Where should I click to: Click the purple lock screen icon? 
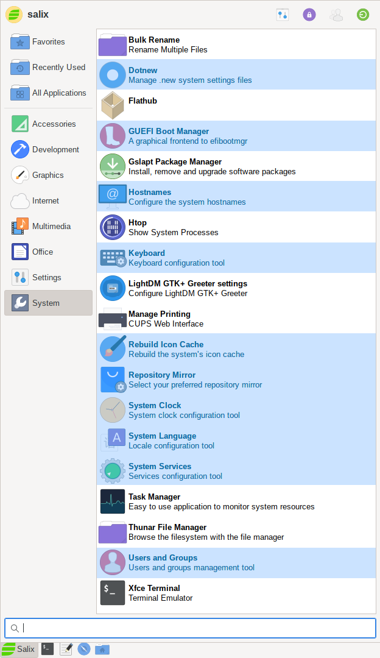tap(309, 15)
